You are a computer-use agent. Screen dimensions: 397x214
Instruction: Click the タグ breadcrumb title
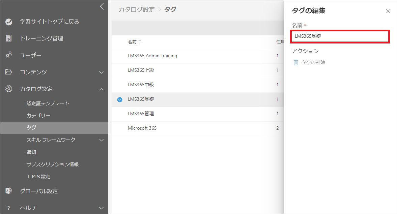[x=170, y=9]
